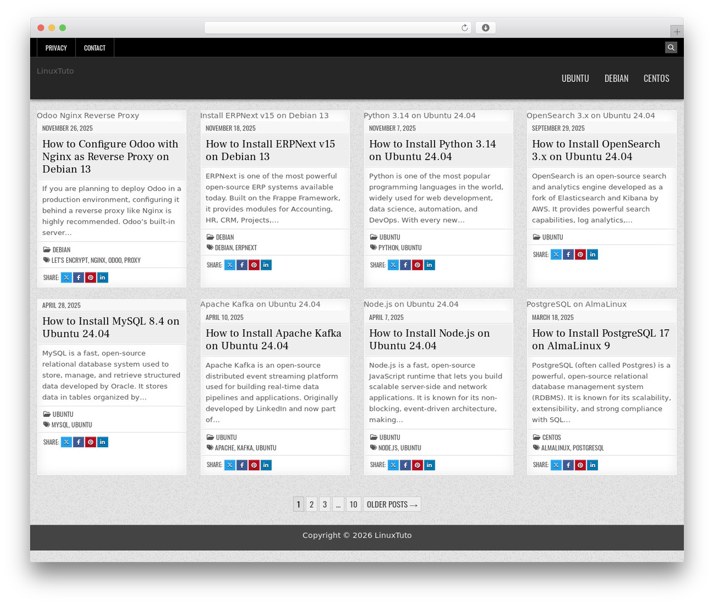The width and height of the screenshot is (714, 605).
Task: Open the CENTOS category on PostgreSQL post
Action: point(552,438)
